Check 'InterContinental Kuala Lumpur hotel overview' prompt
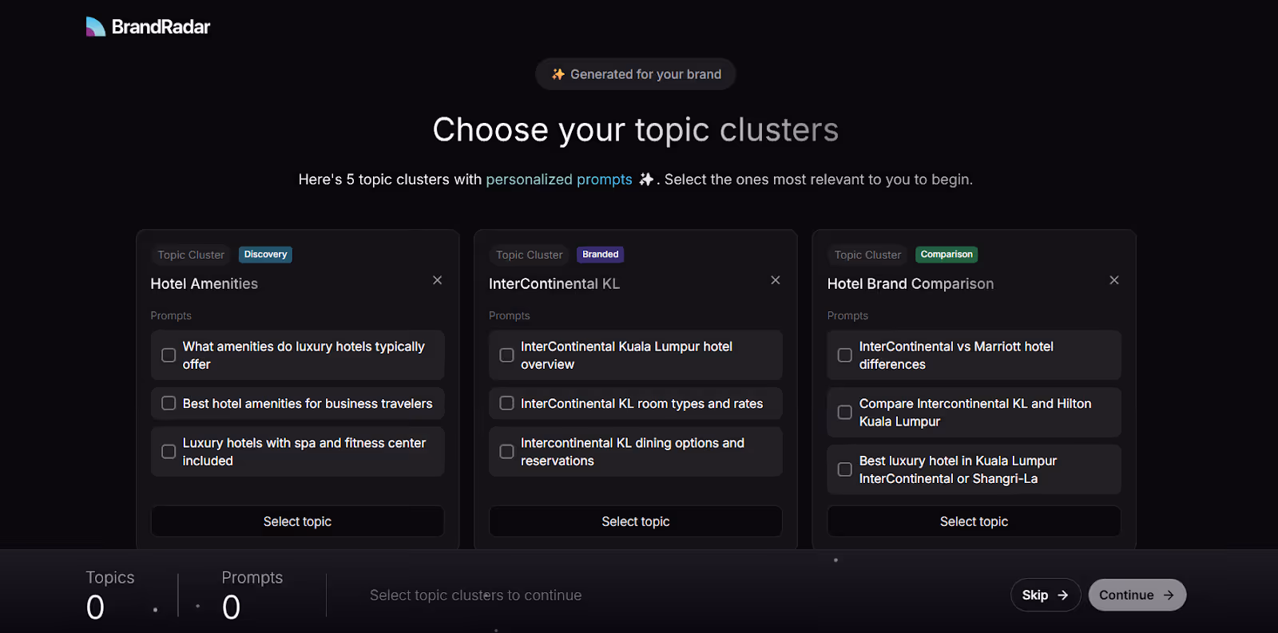The image size is (1278, 633). tap(506, 355)
